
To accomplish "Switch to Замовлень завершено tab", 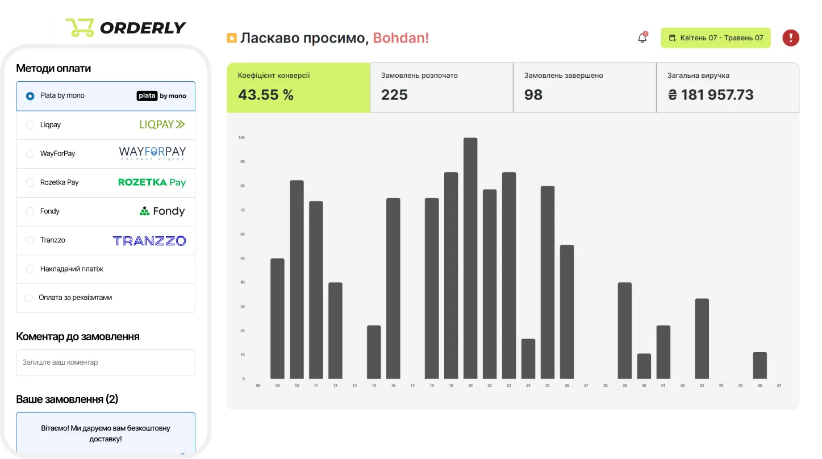I will [585, 87].
